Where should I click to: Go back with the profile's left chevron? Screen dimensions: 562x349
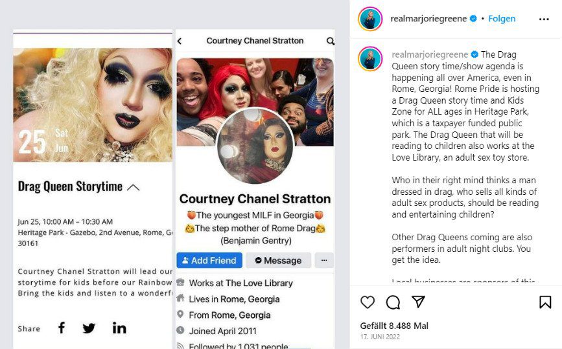click(180, 41)
